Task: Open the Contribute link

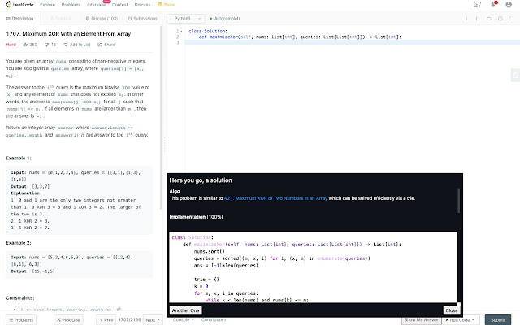Action: (214, 319)
